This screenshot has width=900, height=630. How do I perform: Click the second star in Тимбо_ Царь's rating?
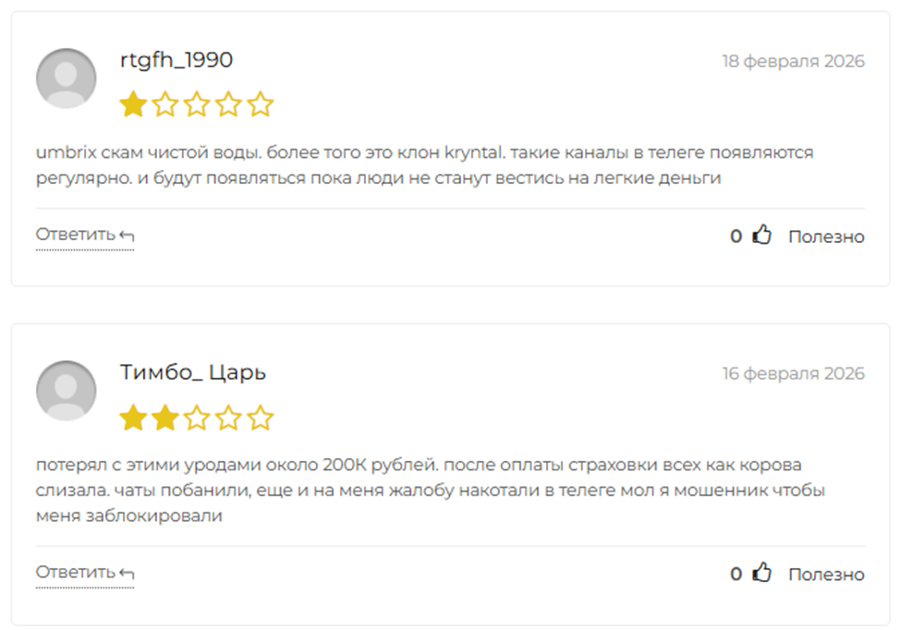164,418
